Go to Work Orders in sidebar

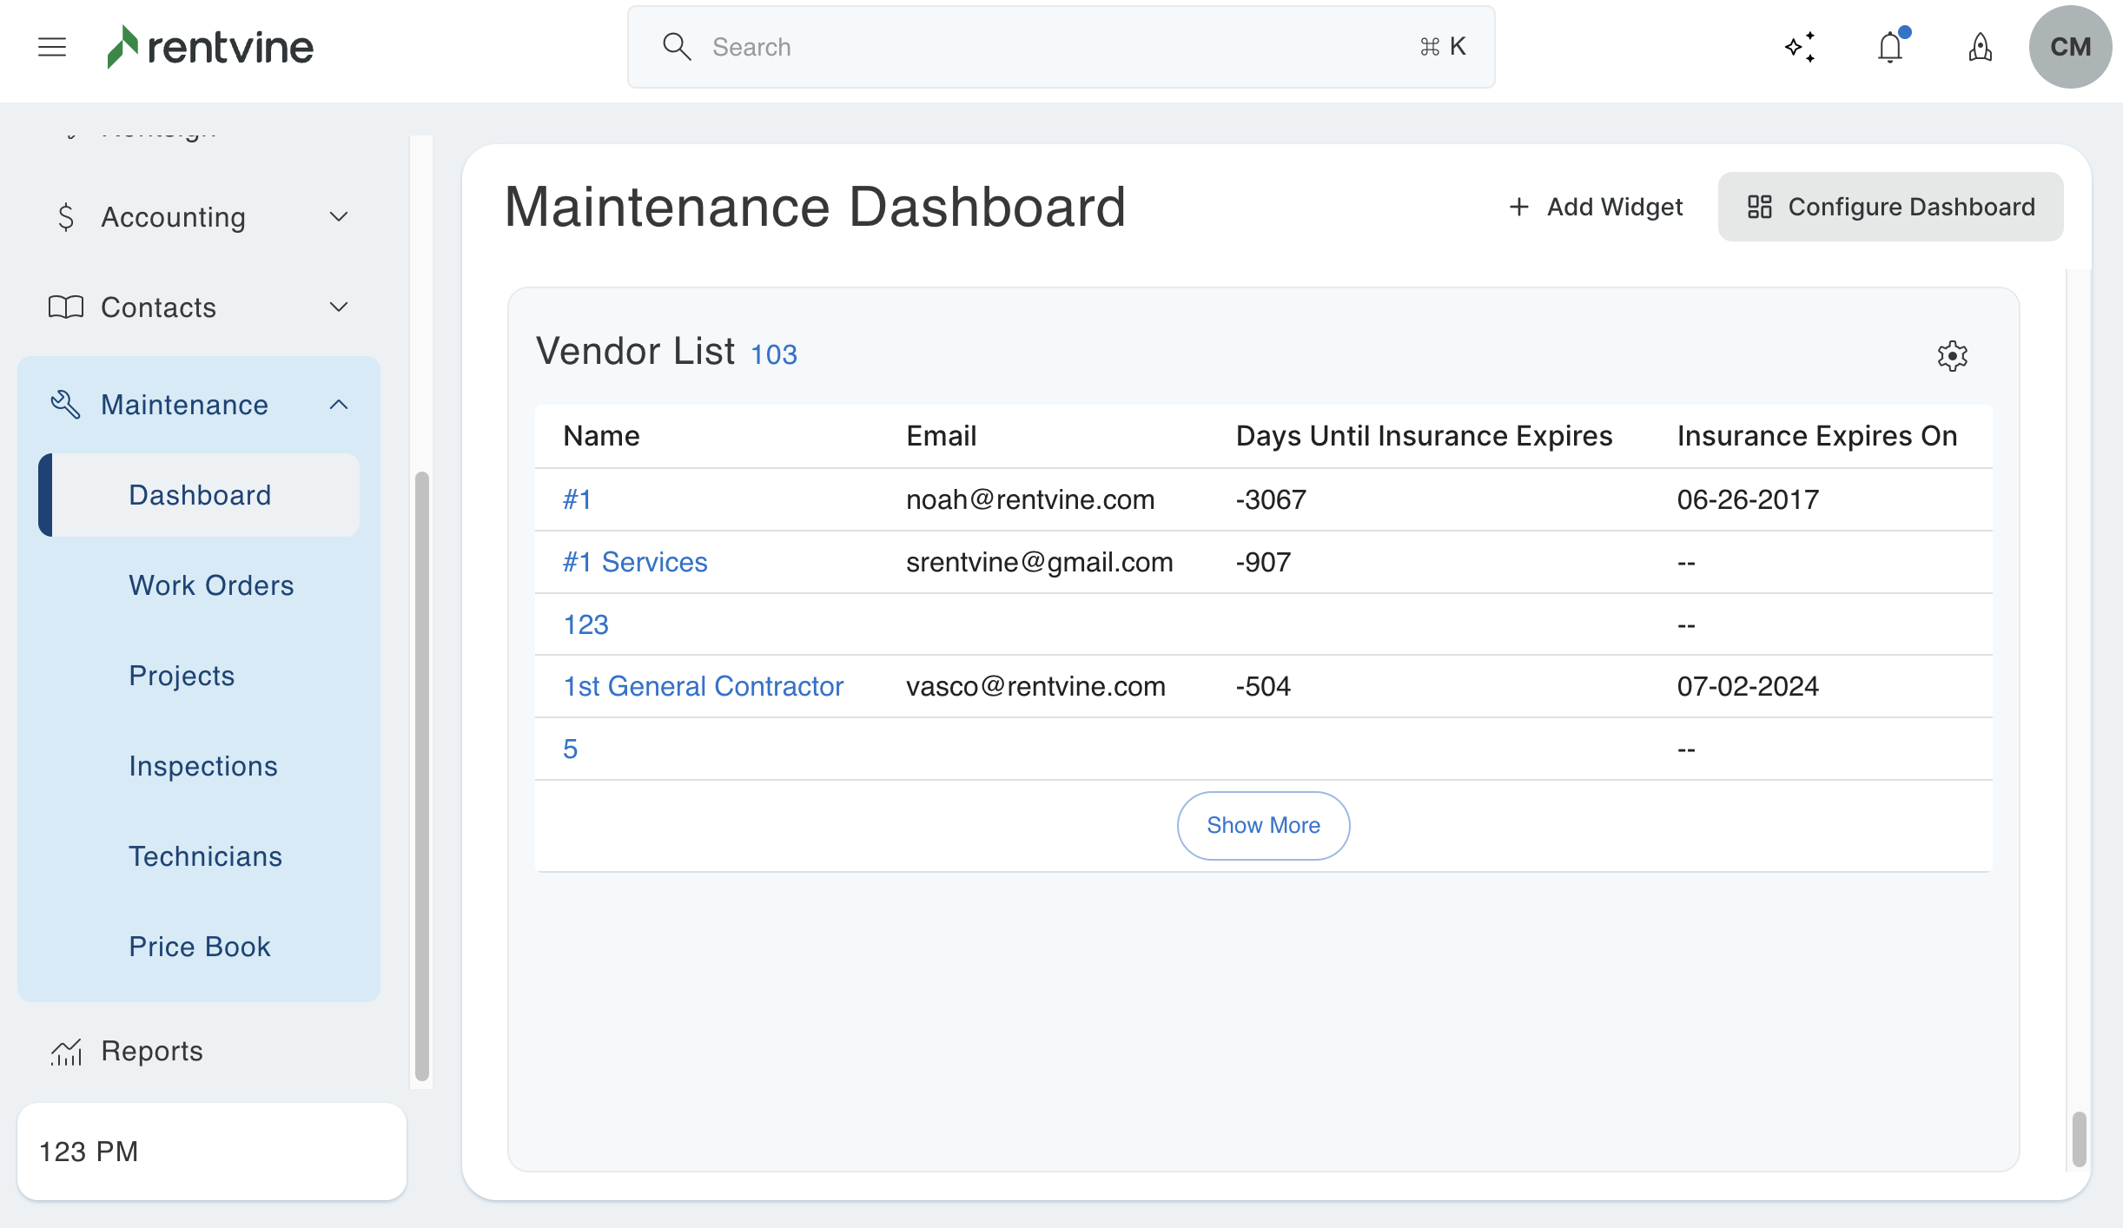point(211,585)
